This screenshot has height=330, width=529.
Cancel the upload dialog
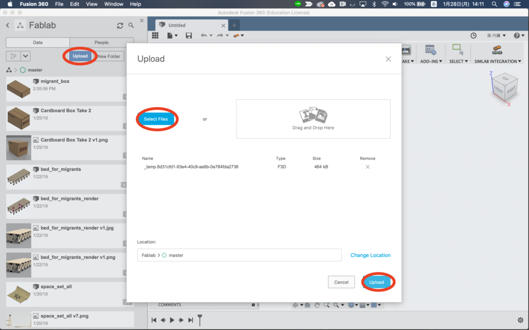(x=341, y=282)
